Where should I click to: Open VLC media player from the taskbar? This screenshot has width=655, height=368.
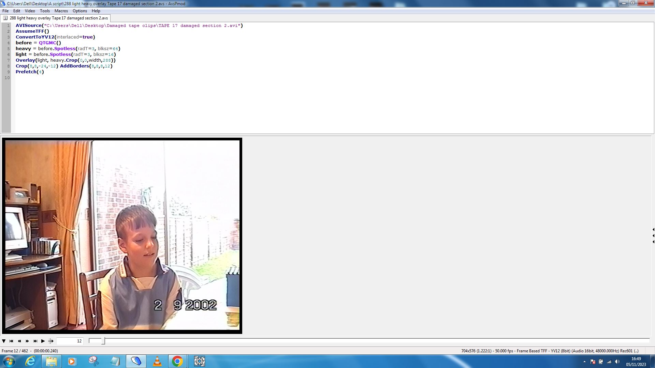[157, 361]
